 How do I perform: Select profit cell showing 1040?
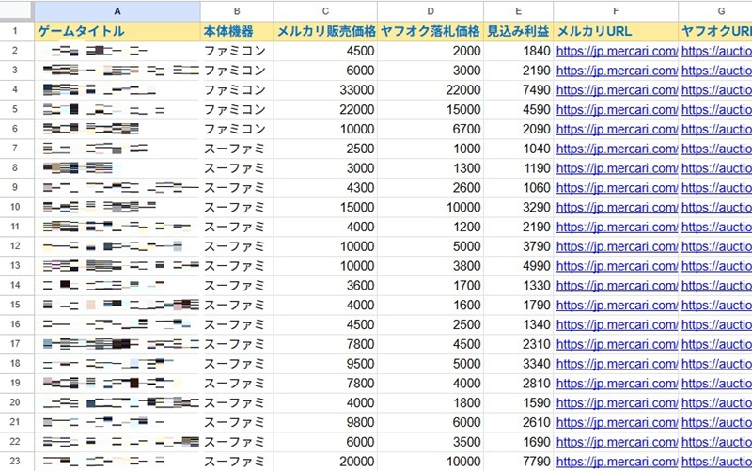point(519,149)
